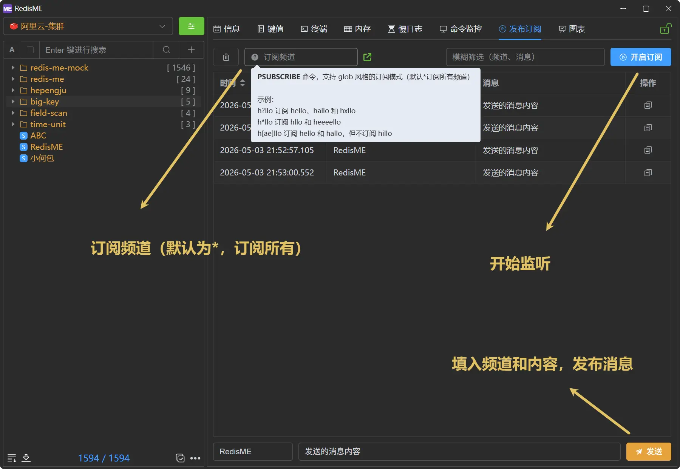Expand the redis-me-mock folder arrow
The image size is (680, 469).
13,68
